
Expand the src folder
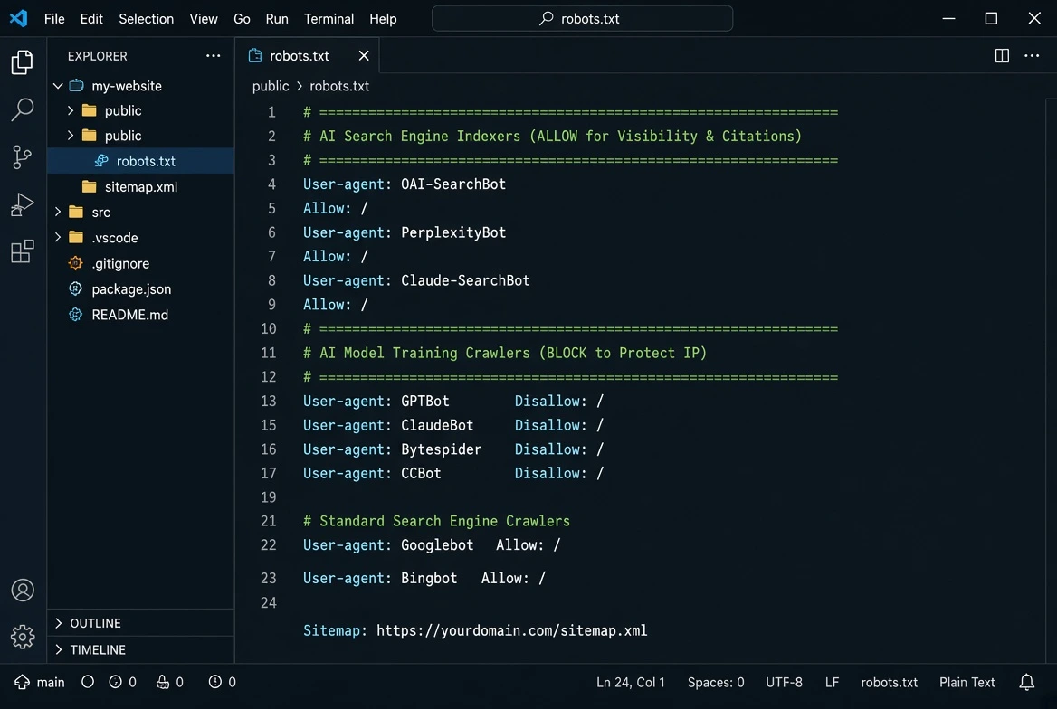pyautogui.click(x=58, y=212)
